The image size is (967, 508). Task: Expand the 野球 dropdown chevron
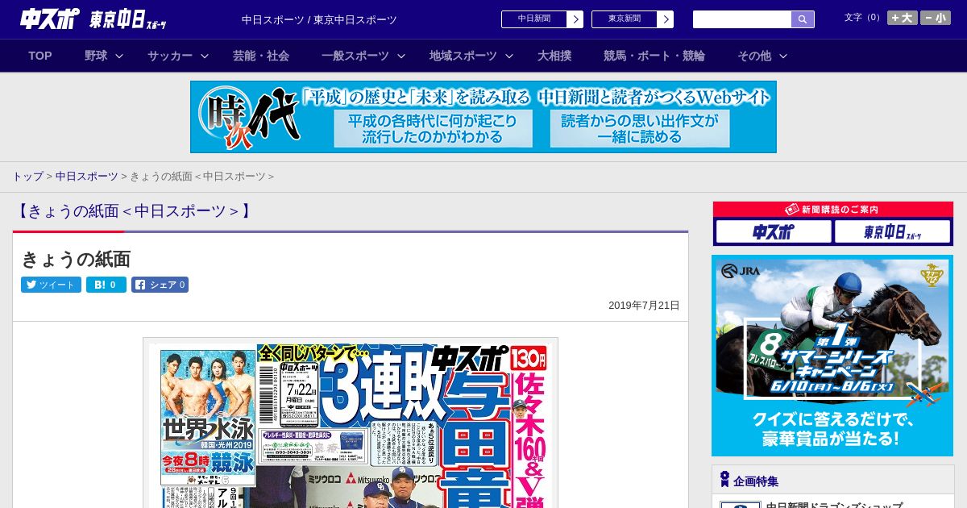click(x=119, y=56)
